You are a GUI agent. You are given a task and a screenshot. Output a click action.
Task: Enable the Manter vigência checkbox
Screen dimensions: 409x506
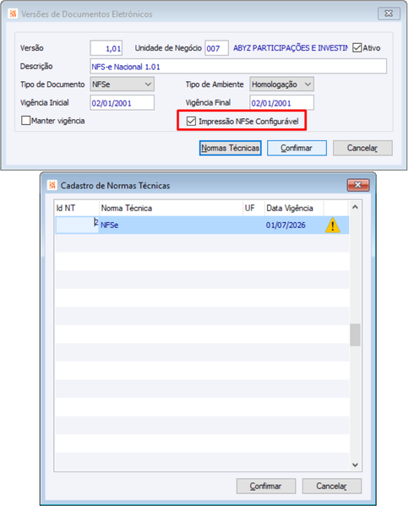pos(25,121)
